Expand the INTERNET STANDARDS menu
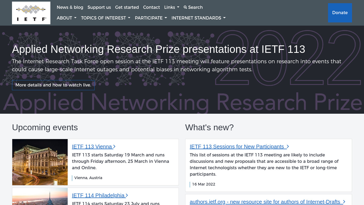The height and width of the screenshot is (205, 364). tap(199, 18)
